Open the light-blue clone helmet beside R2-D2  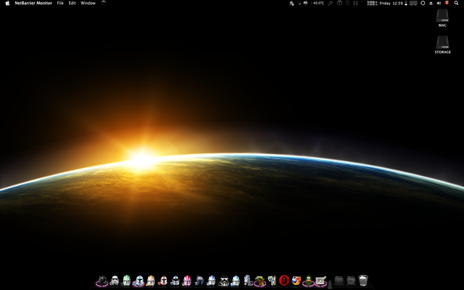pyautogui.click(x=235, y=281)
